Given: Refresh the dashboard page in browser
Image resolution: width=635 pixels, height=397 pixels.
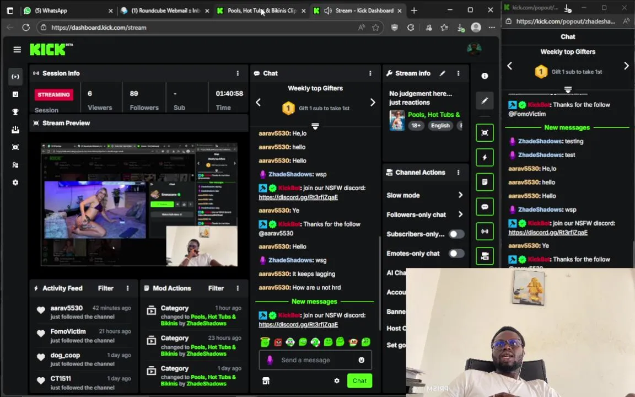Looking at the screenshot, I should tap(26, 28).
